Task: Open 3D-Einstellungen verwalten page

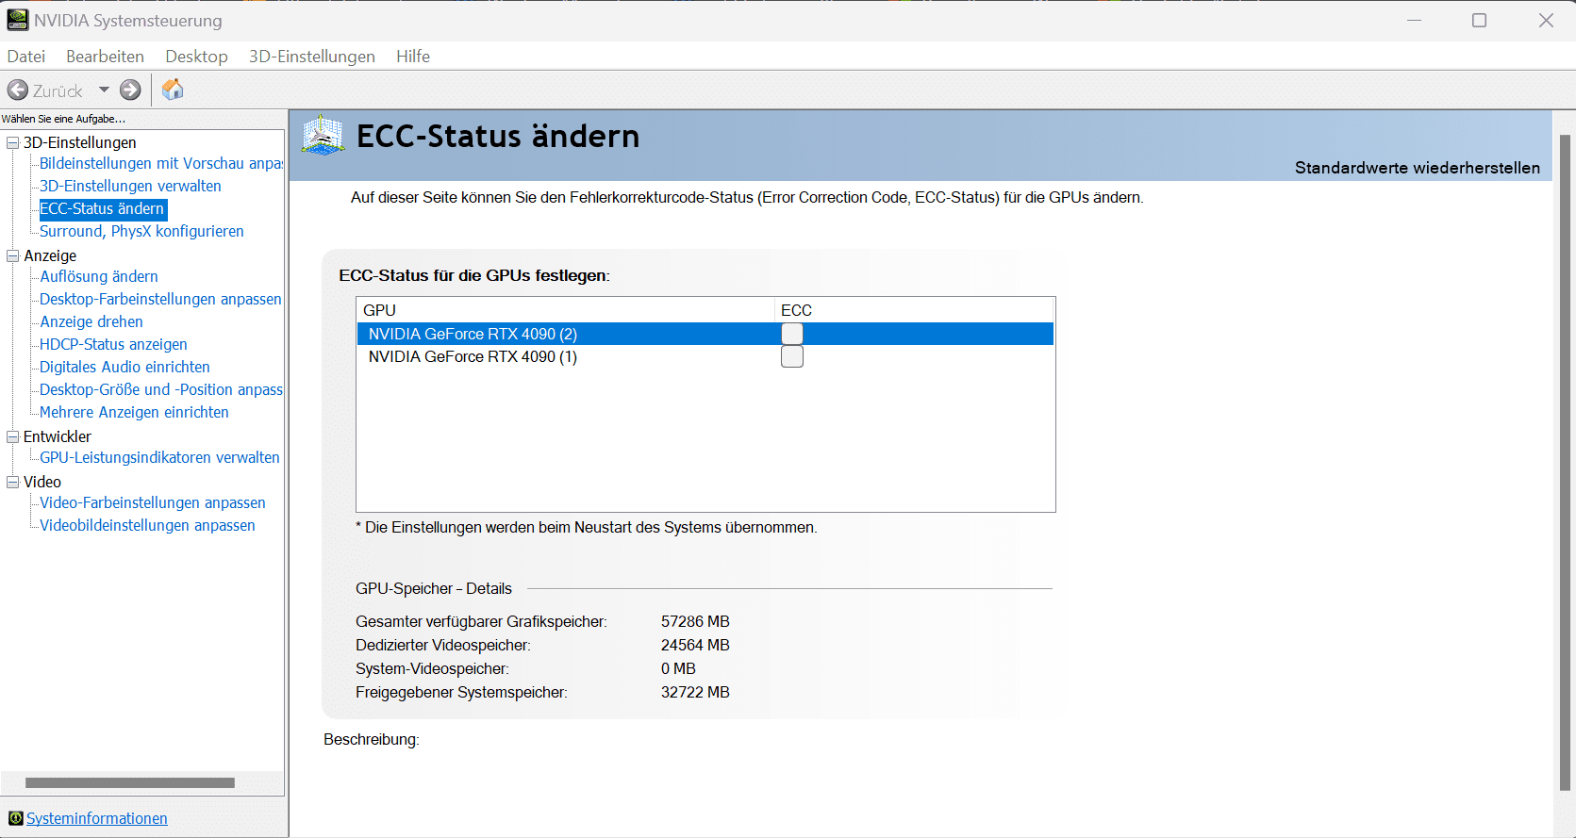Action: pyautogui.click(x=130, y=186)
